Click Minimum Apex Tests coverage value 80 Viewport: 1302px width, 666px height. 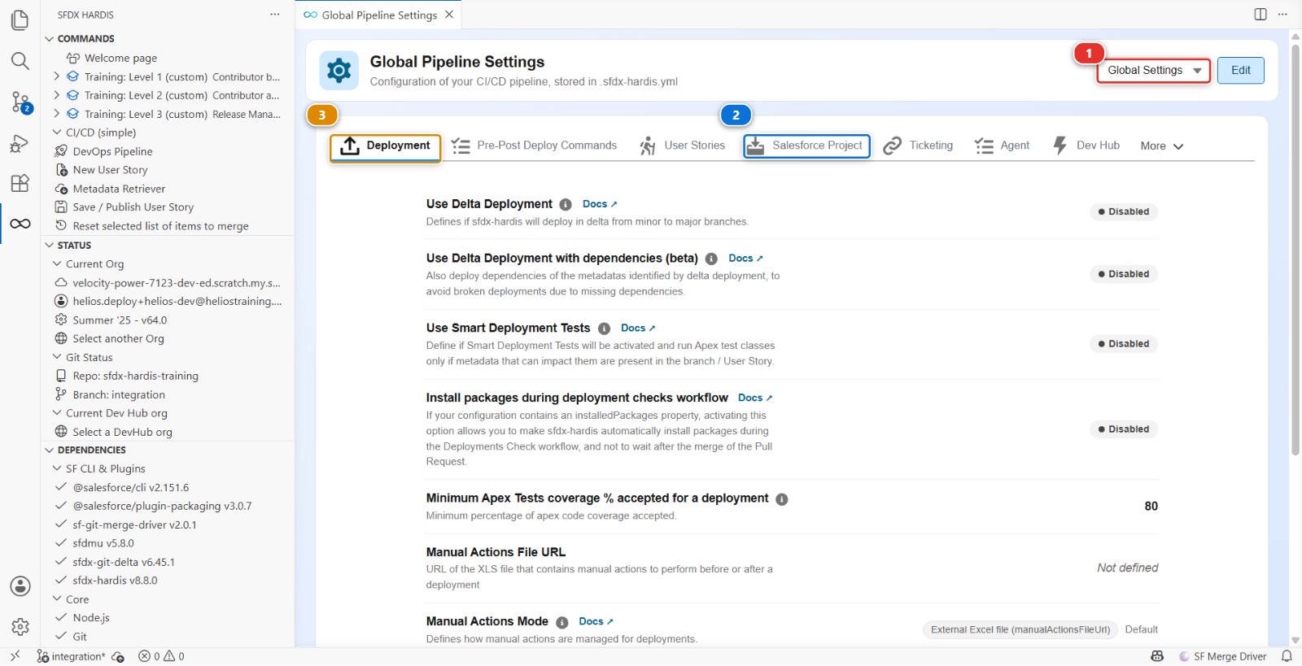pos(1151,507)
